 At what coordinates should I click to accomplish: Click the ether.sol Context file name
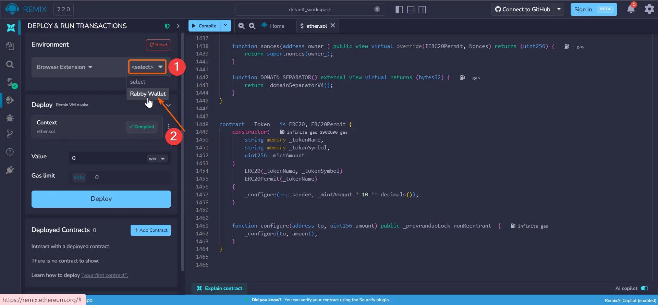(x=46, y=132)
